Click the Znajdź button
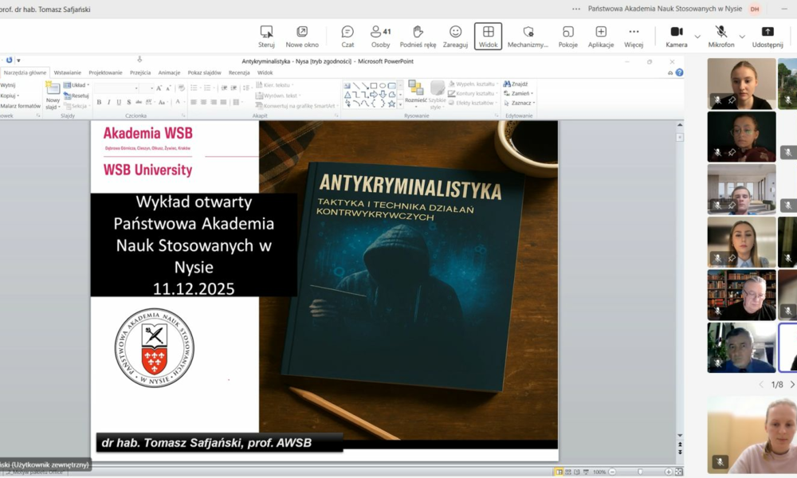The height and width of the screenshot is (478, 797). click(x=517, y=83)
